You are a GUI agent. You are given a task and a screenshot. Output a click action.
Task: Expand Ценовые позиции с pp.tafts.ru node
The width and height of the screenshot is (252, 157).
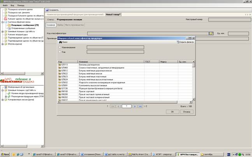point(3,31)
